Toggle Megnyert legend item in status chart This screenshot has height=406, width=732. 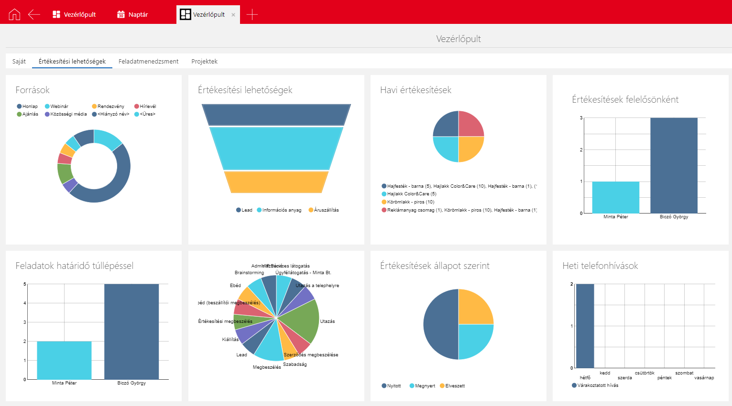[422, 386]
